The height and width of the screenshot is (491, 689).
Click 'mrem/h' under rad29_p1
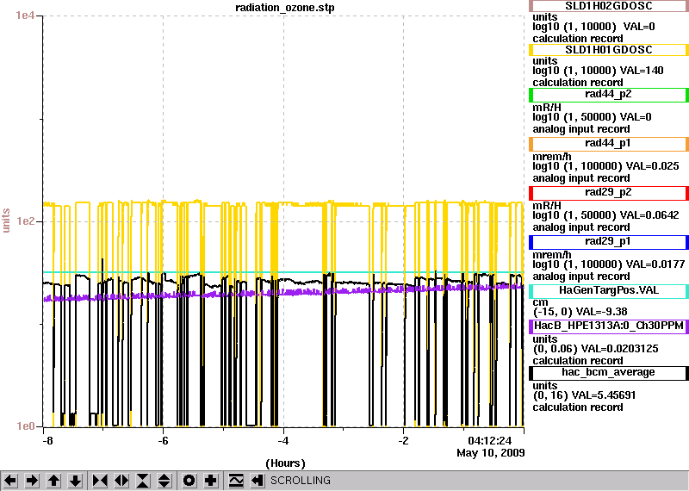coord(552,255)
